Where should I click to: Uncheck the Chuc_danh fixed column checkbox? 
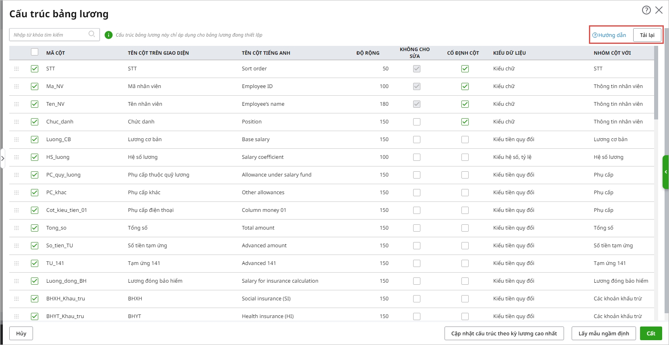pos(465,122)
